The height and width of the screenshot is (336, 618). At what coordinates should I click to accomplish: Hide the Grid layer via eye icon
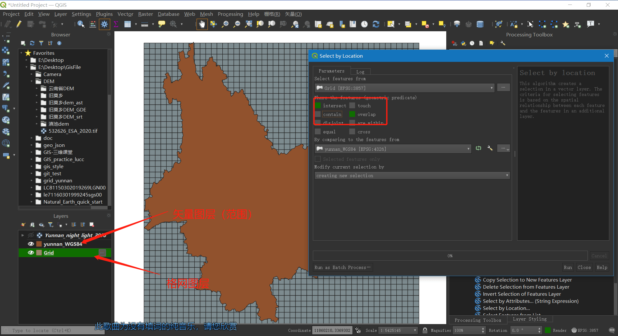click(31, 253)
